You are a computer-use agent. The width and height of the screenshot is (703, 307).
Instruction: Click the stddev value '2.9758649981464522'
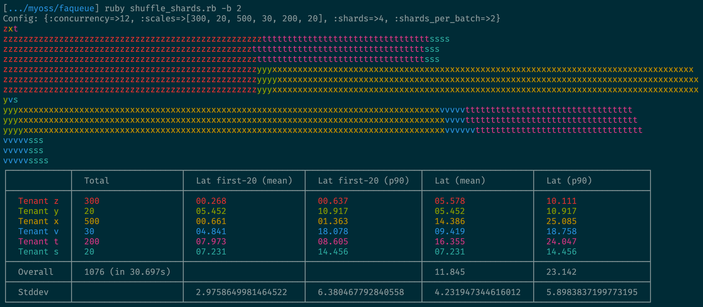coord(242,292)
